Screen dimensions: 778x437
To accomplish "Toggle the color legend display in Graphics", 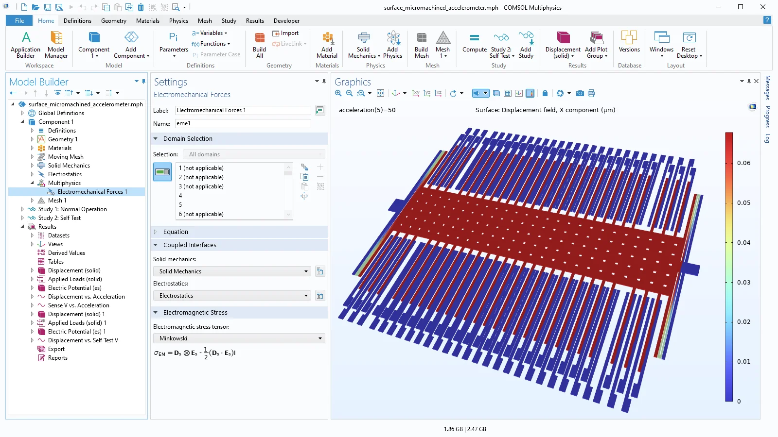I will (530, 93).
